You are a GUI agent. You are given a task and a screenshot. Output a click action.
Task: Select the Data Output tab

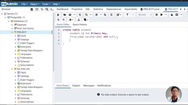pos(63,85)
